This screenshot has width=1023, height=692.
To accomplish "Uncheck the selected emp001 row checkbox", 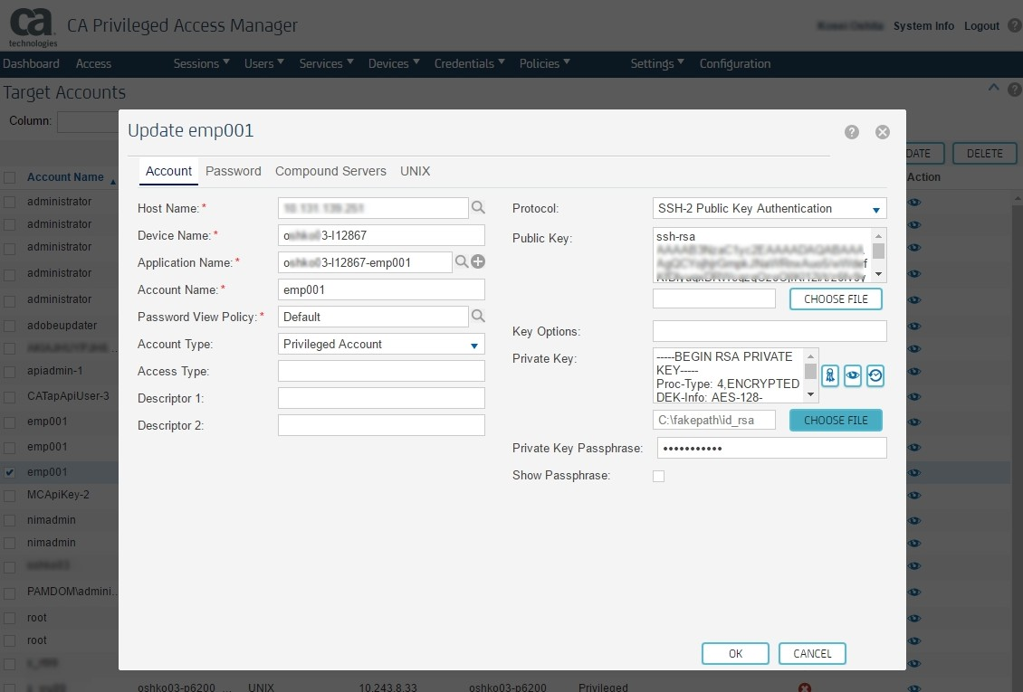I will tap(9, 472).
